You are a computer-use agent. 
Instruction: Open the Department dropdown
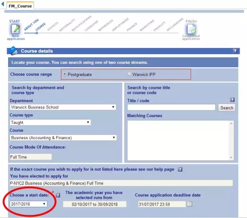coord(63,107)
